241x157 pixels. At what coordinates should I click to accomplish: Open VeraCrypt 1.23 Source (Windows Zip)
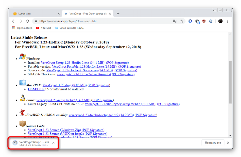coord(54,130)
